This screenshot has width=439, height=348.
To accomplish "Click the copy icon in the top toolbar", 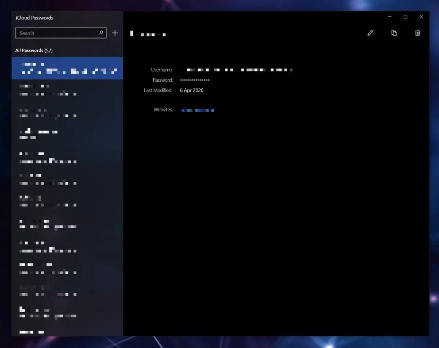I will 394,33.
